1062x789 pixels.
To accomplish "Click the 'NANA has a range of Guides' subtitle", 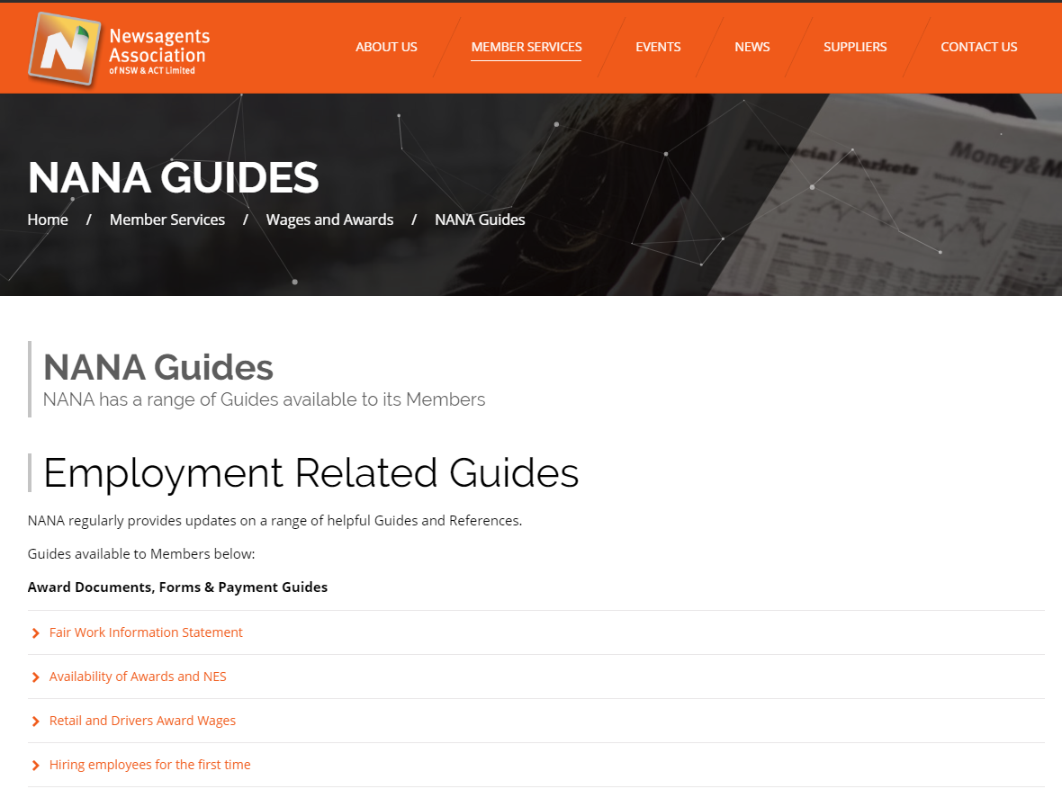I will click(x=264, y=399).
